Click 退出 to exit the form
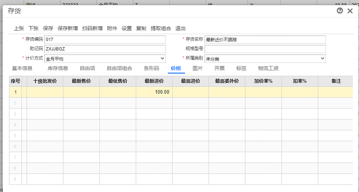 (180, 28)
